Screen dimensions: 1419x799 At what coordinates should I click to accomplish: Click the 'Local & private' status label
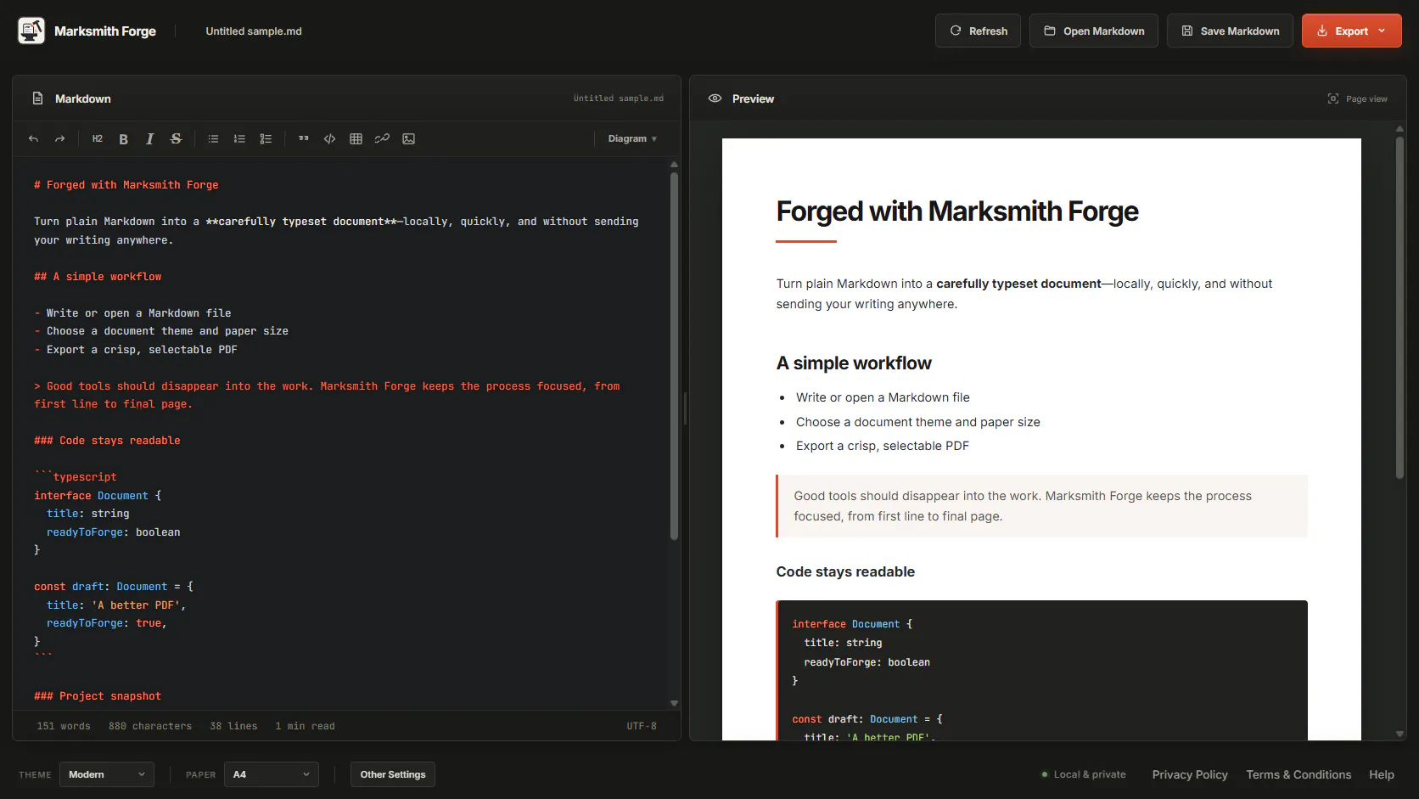point(1084,774)
